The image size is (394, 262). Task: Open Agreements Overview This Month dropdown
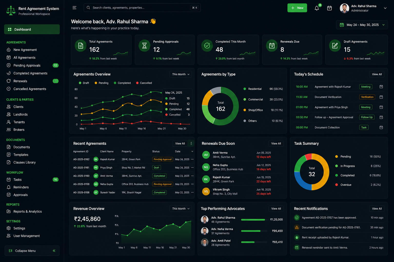(x=181, y=74)
